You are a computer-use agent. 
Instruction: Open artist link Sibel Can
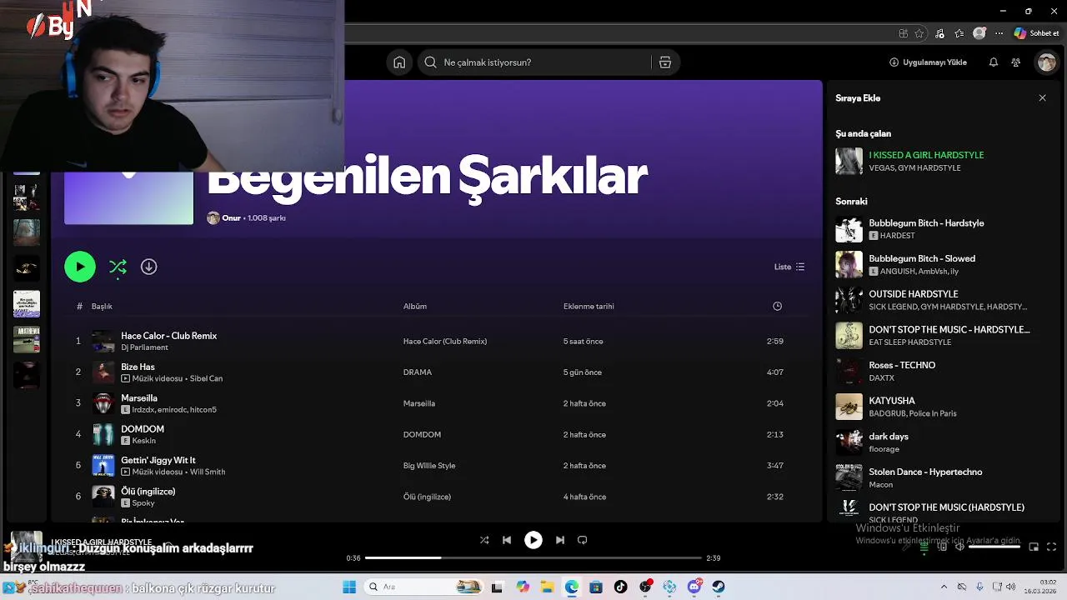206,378
